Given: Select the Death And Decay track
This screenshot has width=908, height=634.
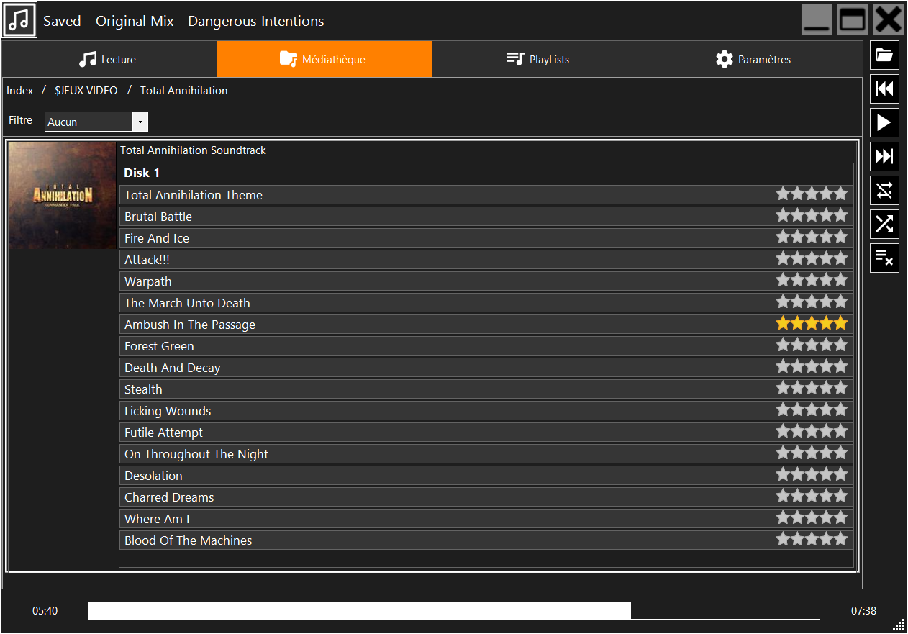Looking at the screenshot, I should (486, 368).
